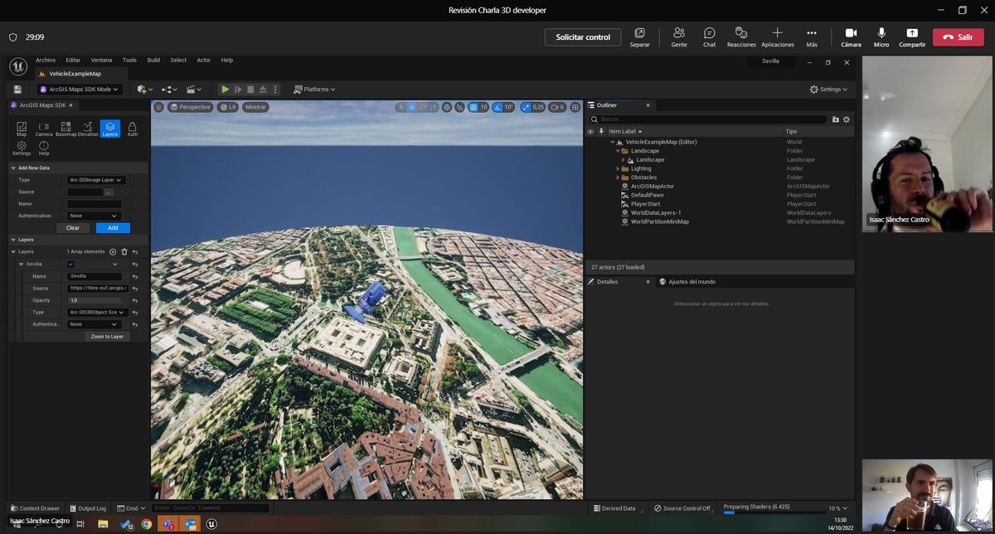Select ArcGISMapActor in Outliner
The height and width of the screenshot is (534, 995).
(652, 187)
